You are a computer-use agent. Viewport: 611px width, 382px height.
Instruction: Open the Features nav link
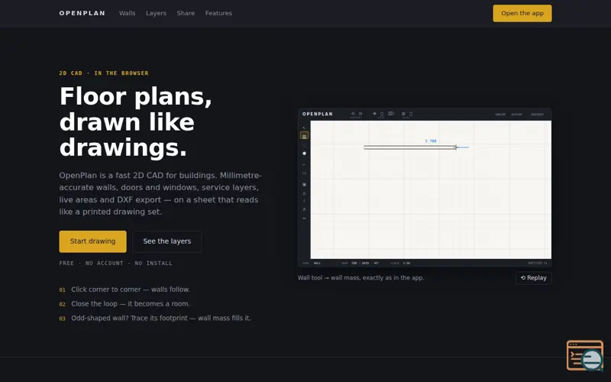(x=218, y=13)
